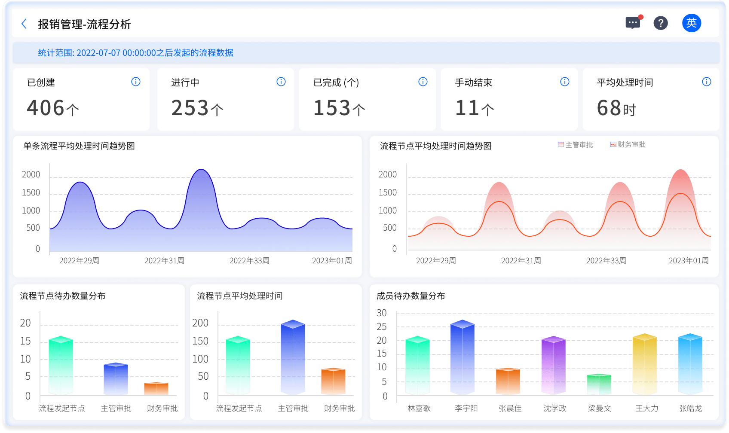Click the 单条流程平均处理时间趋势图 title
The height and width of the screenshot is (433, 729).
click(79, 146)
